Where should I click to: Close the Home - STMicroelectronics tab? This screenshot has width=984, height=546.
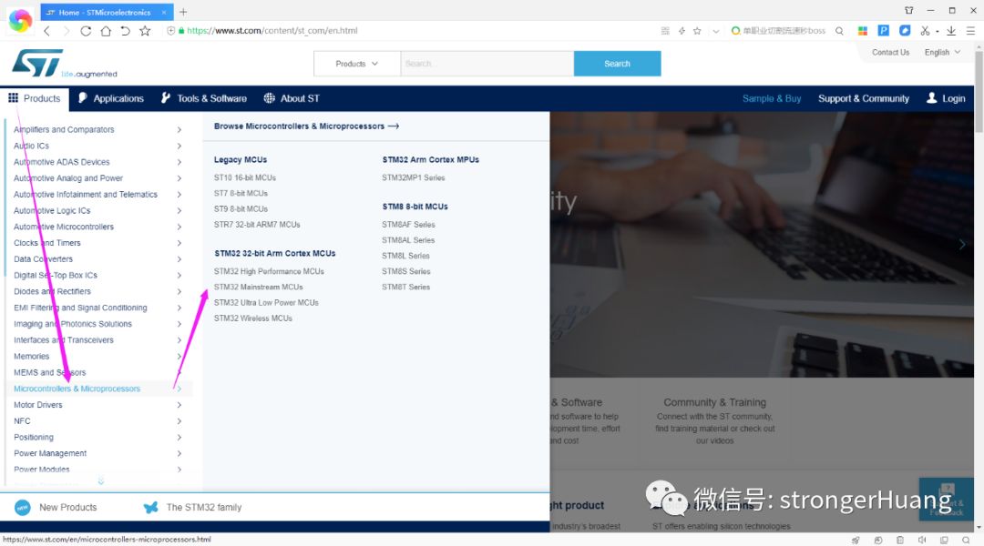point(164,12)
